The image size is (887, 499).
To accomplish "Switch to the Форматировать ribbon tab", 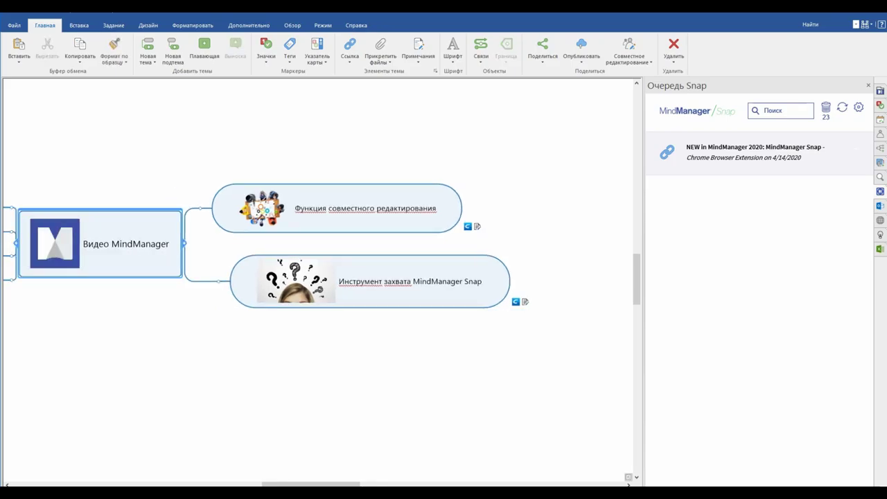I will click(x=193, y=25).
